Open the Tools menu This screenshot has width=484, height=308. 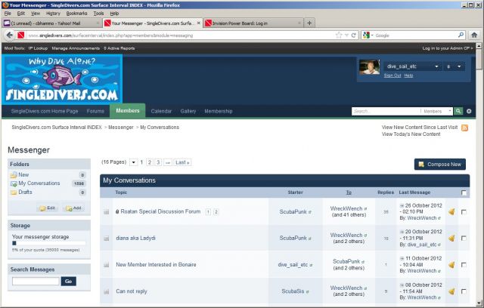coord(98,14)
